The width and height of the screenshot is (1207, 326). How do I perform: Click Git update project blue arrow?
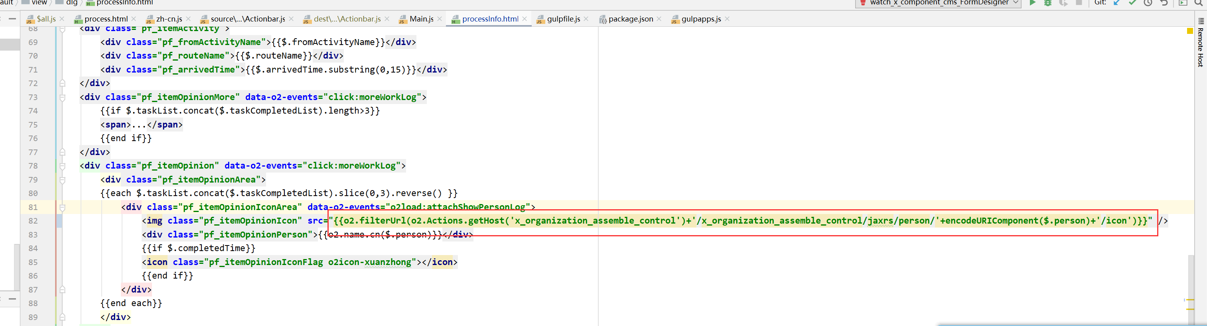click(x=1117, y=3)
